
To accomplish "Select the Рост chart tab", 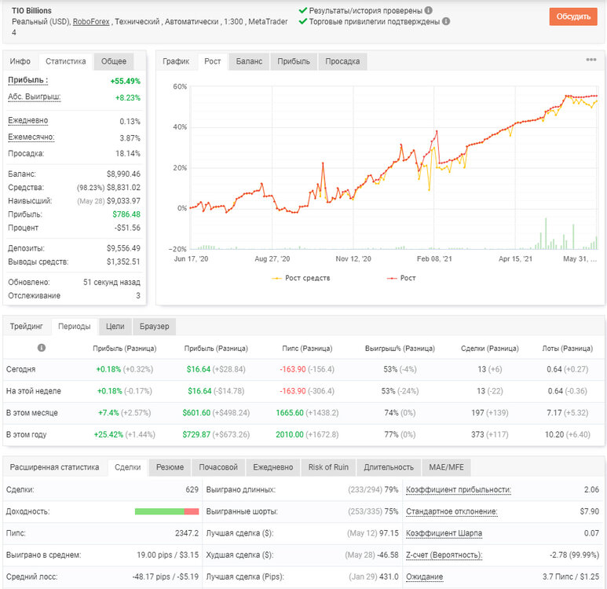I will tap(213, 61).
